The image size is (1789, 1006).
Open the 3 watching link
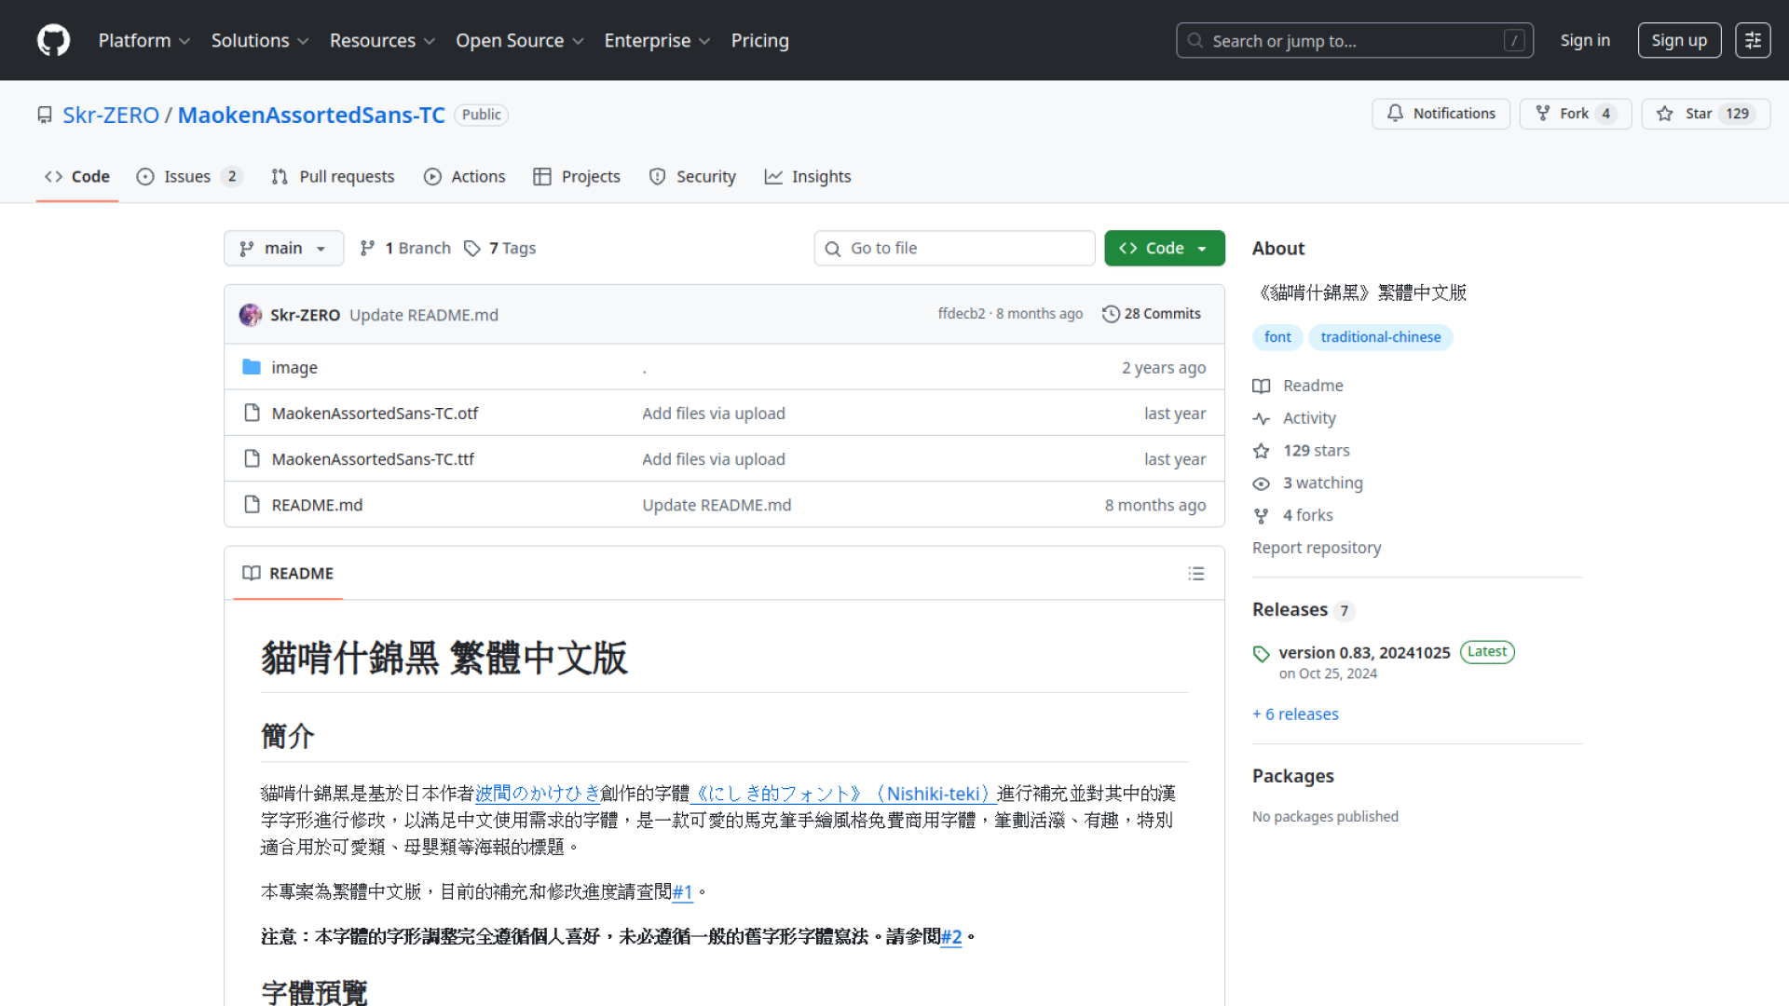click(1322, 483)
